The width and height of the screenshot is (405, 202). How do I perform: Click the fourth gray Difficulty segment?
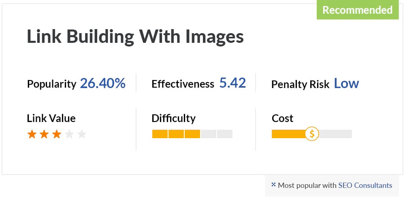coord(209,134)
